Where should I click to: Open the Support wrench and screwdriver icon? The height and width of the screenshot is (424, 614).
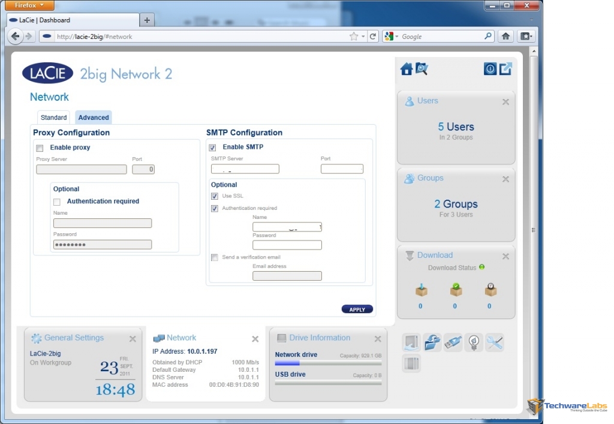[495, 342]
